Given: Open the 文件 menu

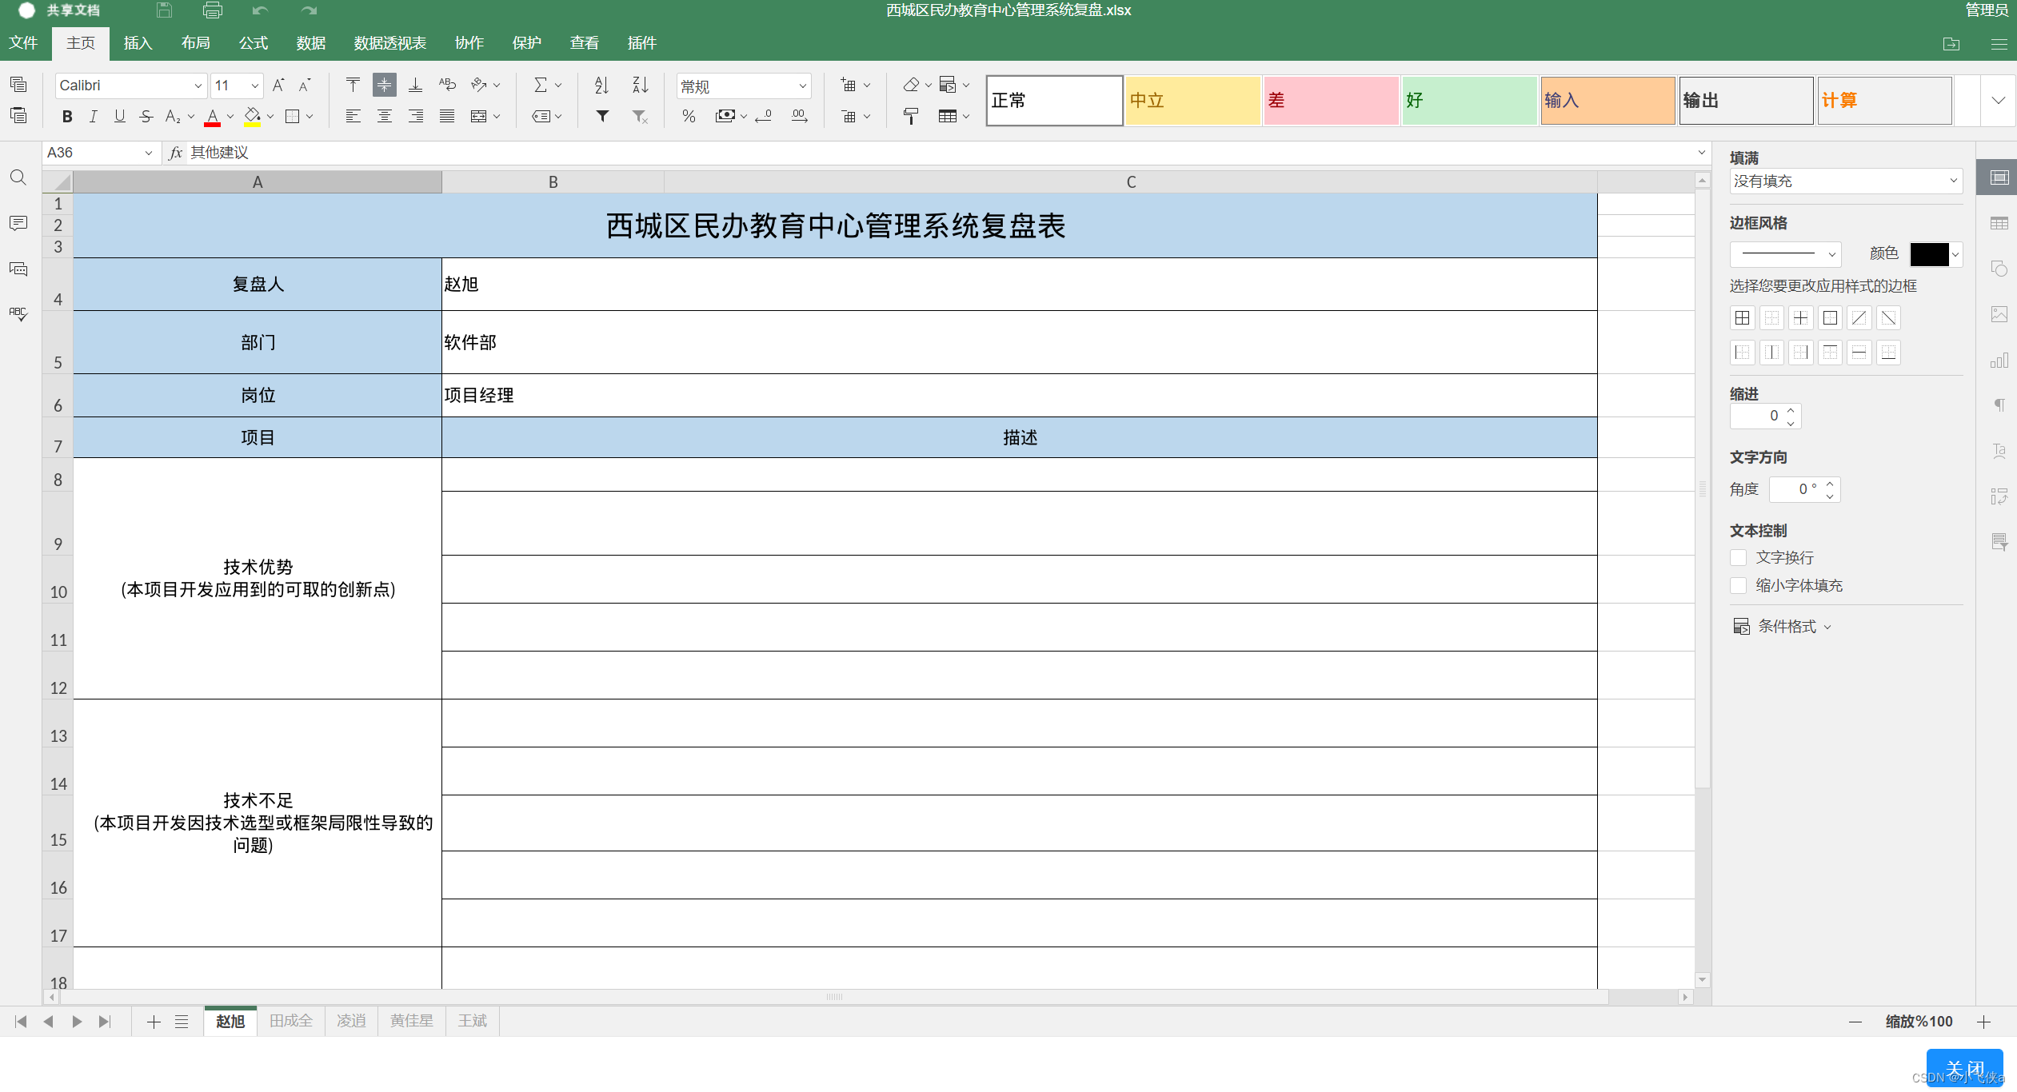Looking at the screenshot, I should (23, 43).
